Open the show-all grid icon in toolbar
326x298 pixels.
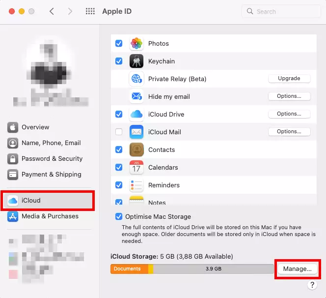click(90, 11)
